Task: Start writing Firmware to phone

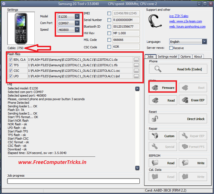Action: [x=163, y=87]
